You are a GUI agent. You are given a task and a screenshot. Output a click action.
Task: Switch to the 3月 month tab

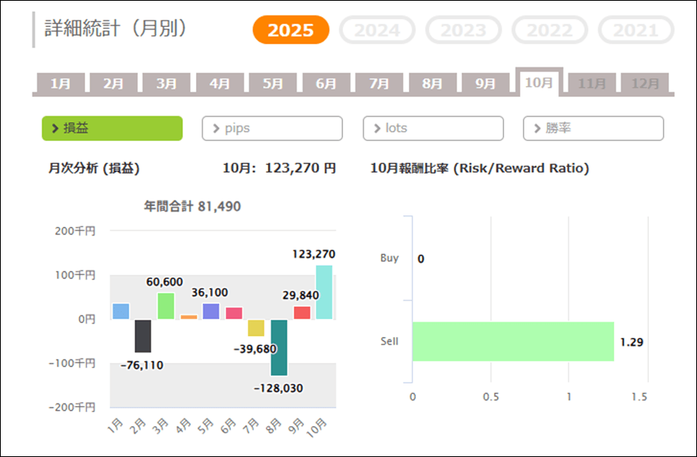tap(167, 84)
